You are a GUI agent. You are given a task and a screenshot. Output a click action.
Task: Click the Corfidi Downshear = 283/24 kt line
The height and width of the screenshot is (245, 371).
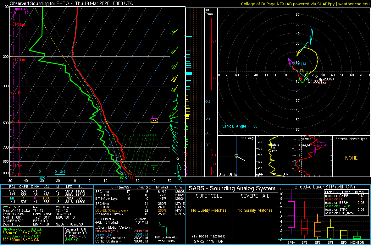click(x=122, y=238)
